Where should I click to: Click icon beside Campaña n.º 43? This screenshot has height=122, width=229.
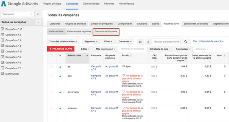[2, 51]
